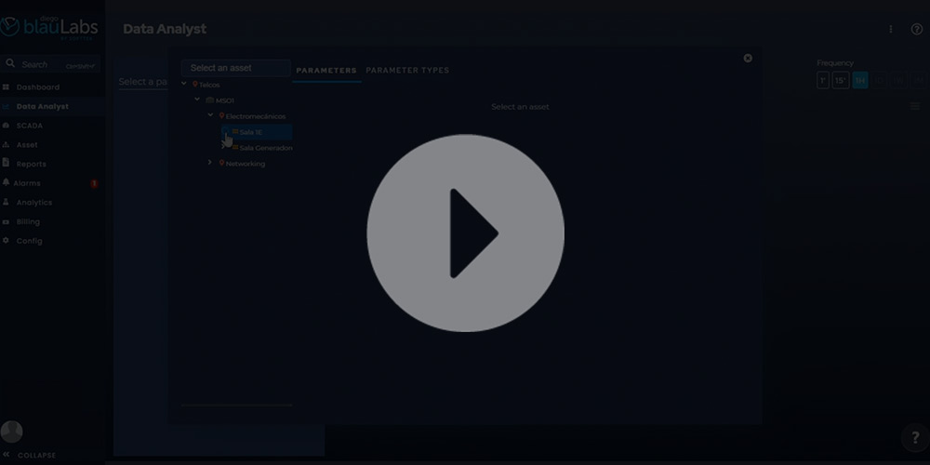Open the Billing section
930x465 pixels.
tap(28, 222)
